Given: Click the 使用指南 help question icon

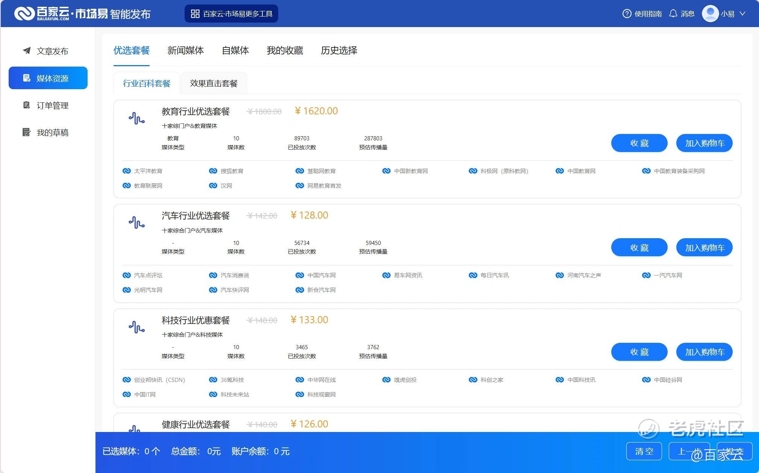Looking at the screenshot, I should point(627,14).
